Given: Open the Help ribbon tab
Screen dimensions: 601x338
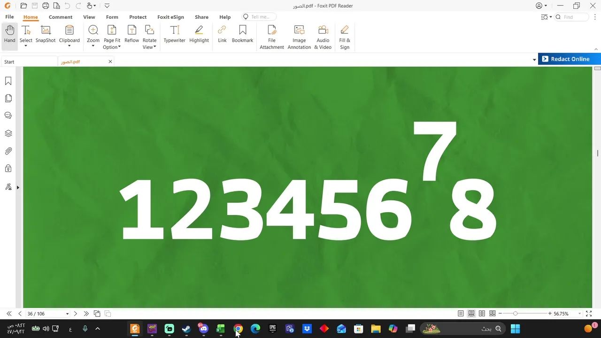Looking at the screenshot, I should pyautogui.click(x=225, y=17).
